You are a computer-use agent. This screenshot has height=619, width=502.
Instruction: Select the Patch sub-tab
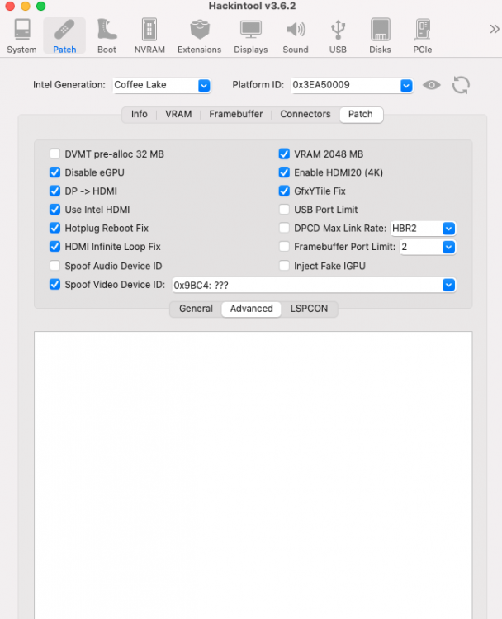(x=361, y=114)
